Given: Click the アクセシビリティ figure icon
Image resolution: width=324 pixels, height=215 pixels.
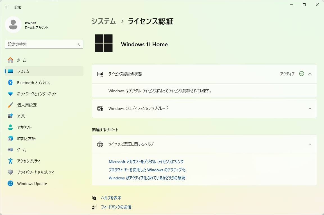Looking at the screenshot, I should pyautogui.click(x=10, y=161).
